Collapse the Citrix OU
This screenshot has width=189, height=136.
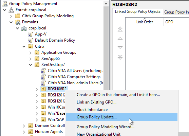click(24, 47)
